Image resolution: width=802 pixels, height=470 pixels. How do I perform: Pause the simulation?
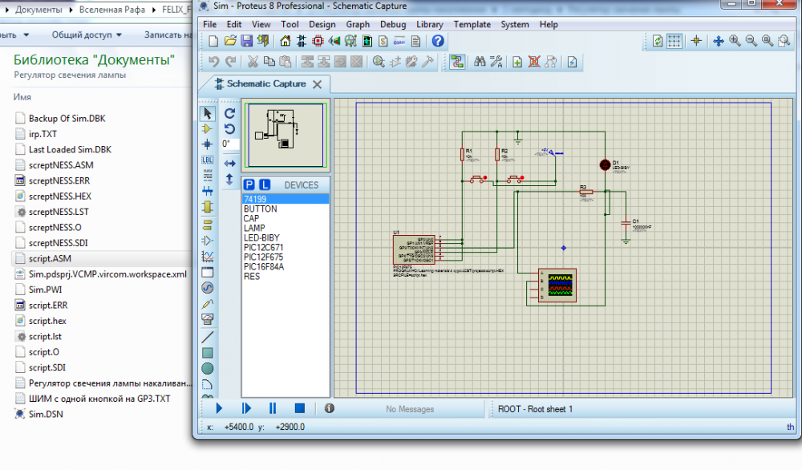[273, 408]
